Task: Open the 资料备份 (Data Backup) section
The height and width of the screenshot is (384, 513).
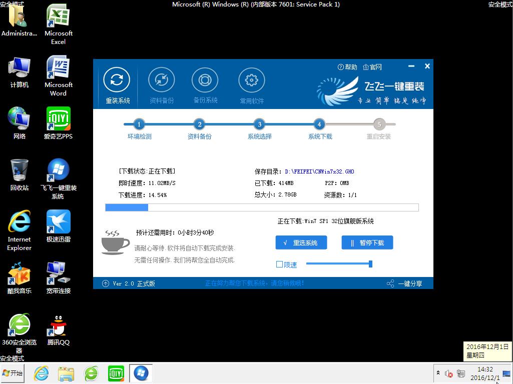Action: click(161, 85)
